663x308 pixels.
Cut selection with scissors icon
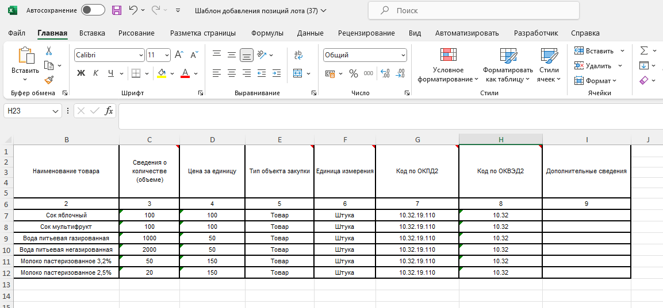[x=49, y=51]
